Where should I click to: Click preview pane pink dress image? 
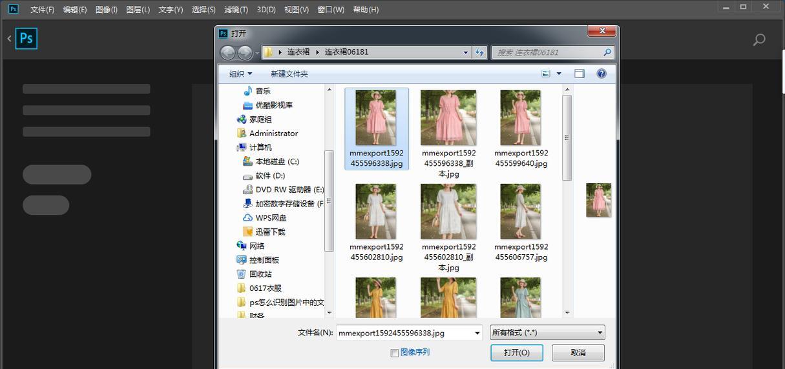599,200
